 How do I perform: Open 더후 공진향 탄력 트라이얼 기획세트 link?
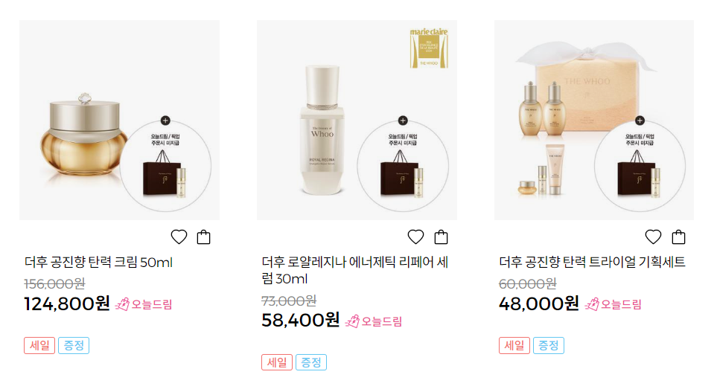point(592,262)
